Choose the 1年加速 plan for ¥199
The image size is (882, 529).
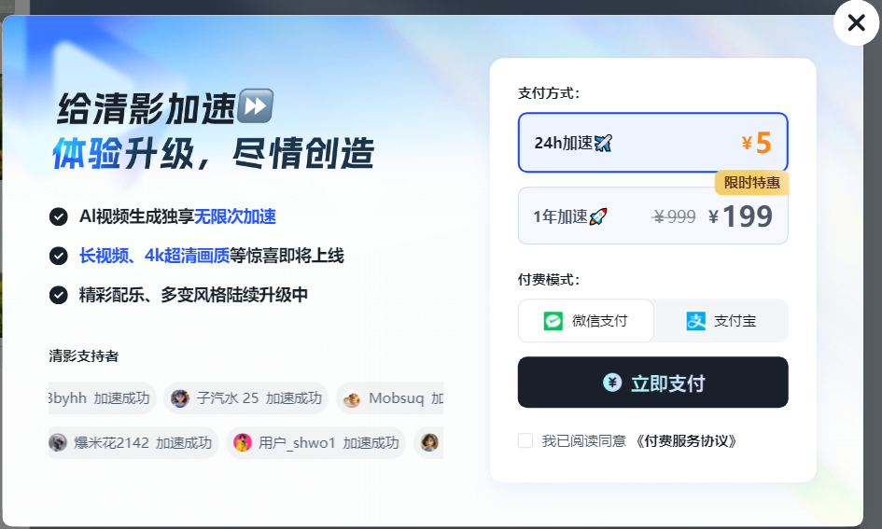pyautogui.click(x=652, y=216)
